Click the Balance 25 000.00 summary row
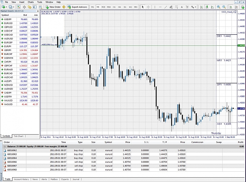Image resolution: width=246 pixels, height=182 pixels. click(x=124, y=146)
